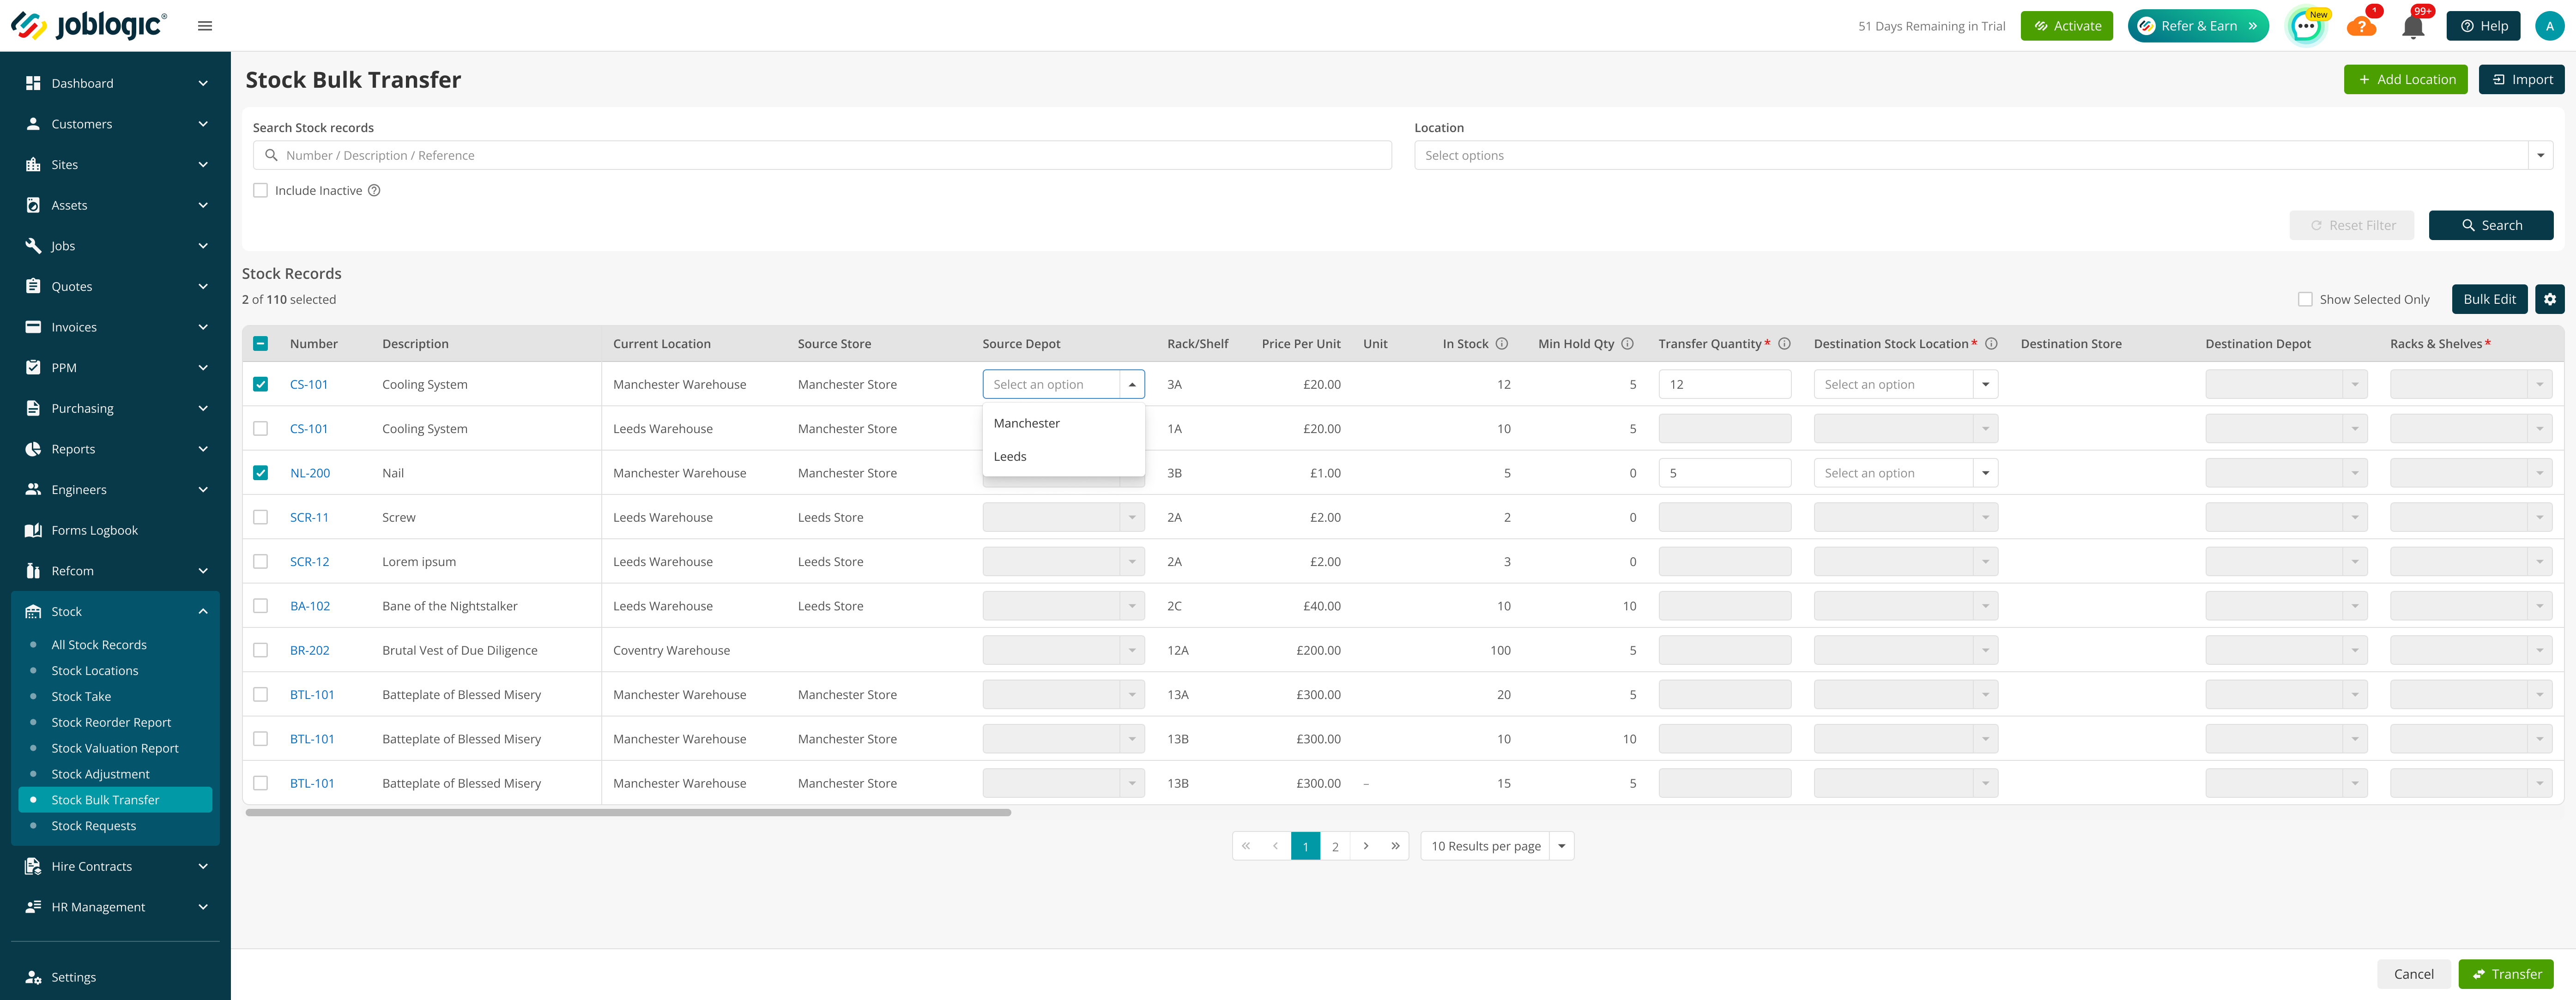Click the PPM sidebar icon

[33, 368]
